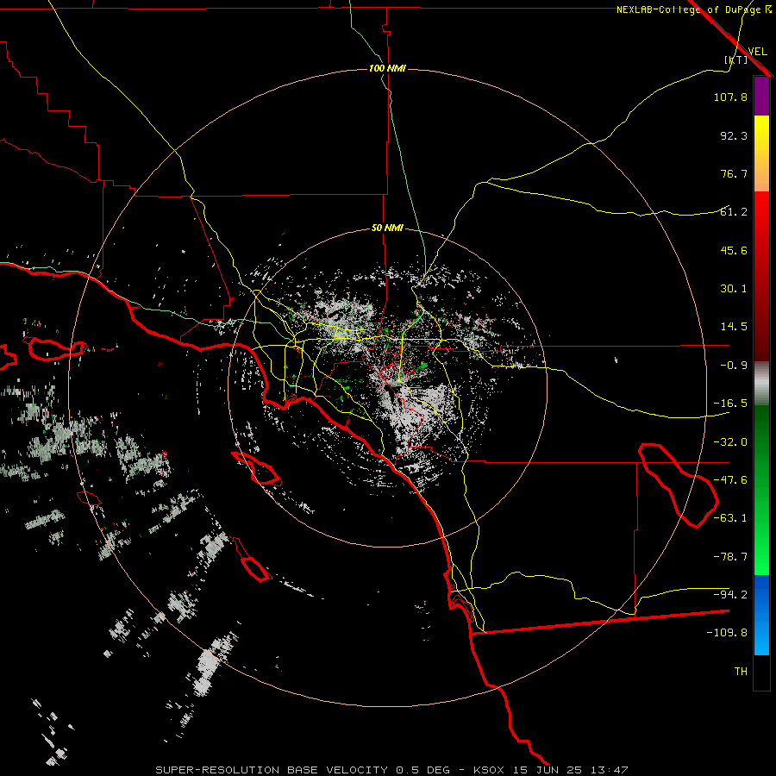Click the -109.8 legend value

727,633
